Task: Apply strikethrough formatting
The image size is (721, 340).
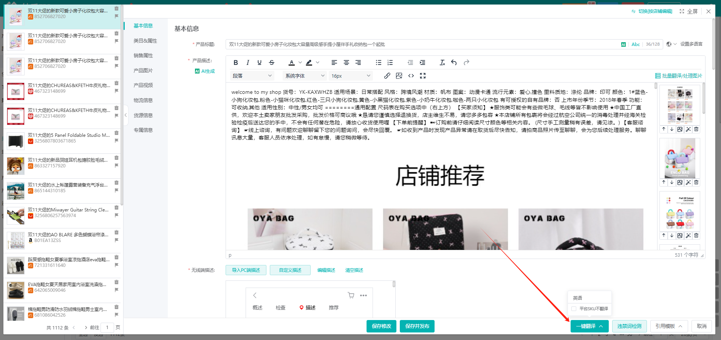Action: click(271, 63)
